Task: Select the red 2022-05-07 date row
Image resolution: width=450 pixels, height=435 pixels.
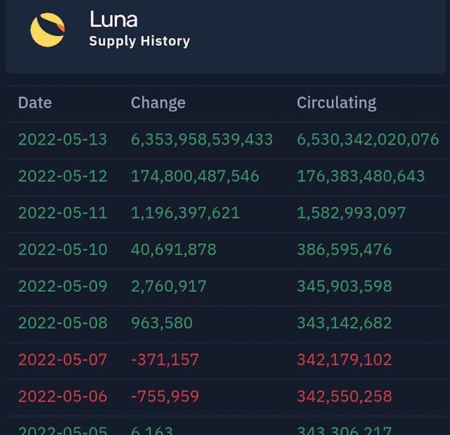Action: coord(62,360)
